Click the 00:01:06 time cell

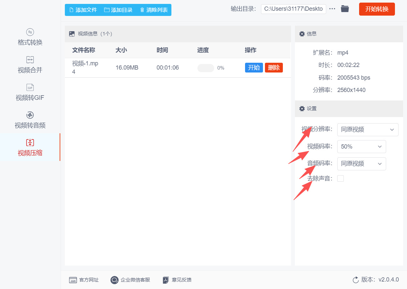point(168,68)
